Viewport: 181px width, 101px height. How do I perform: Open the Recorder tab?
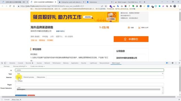[x=29, y=63]
